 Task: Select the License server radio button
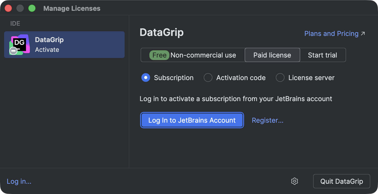tap(280, 77)
